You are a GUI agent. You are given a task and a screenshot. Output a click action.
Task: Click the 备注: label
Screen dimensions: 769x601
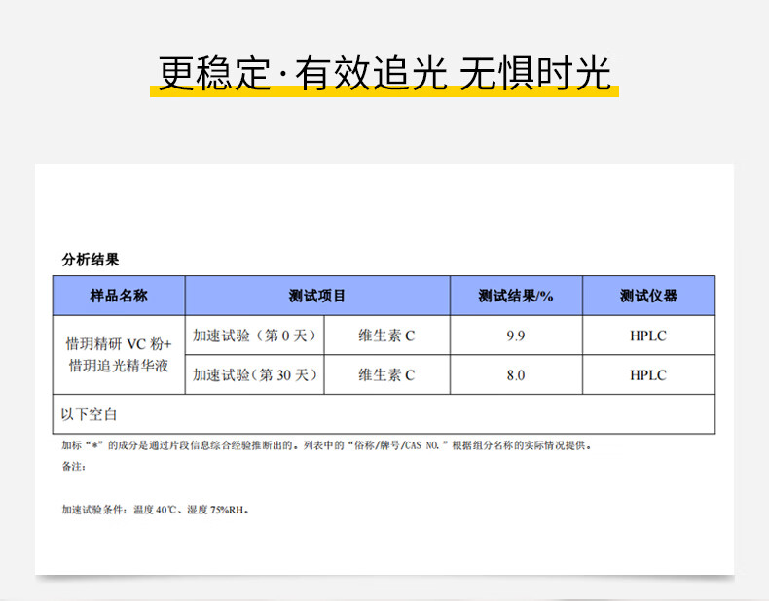(74, 466)
